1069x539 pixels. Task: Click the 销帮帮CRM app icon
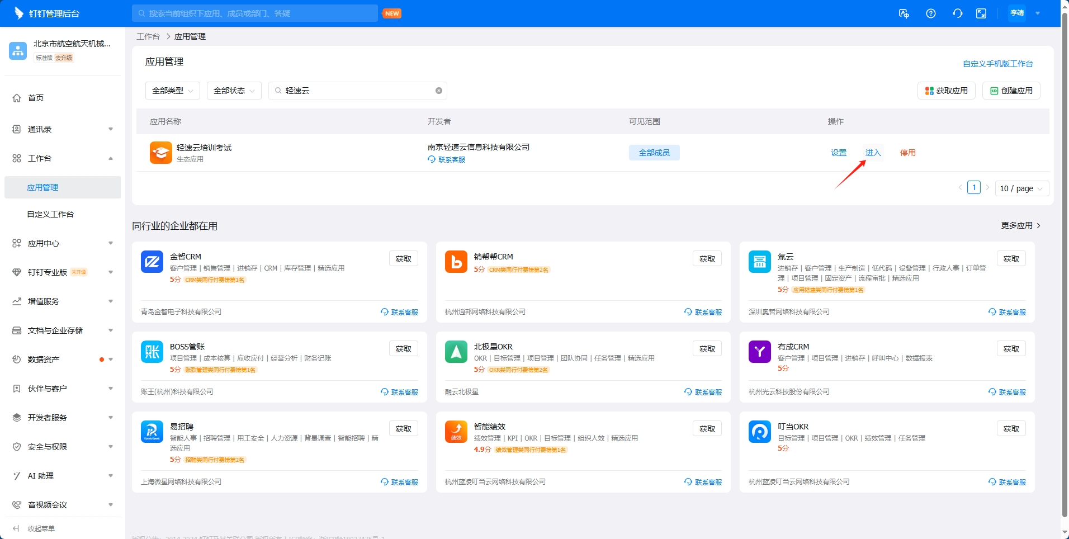tap(456, 262)
